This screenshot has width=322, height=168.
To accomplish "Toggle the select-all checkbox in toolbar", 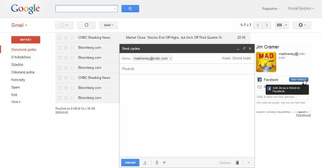I will pos(63,25).
